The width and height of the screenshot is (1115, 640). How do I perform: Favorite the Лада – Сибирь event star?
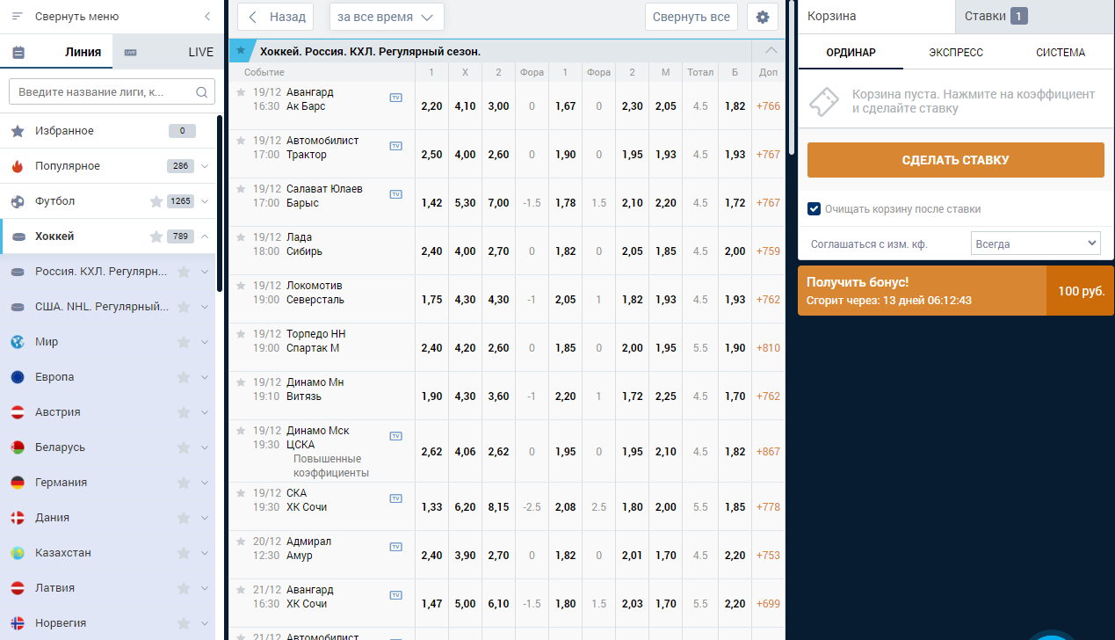click(x=241, y=236)
